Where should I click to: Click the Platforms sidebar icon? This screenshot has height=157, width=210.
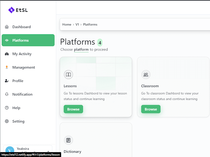(7, 40)
